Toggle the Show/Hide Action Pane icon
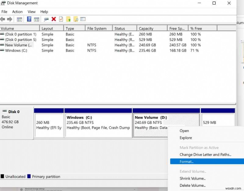Image resolution: width=244 pixels, height=191 pixels. point(37,19)
